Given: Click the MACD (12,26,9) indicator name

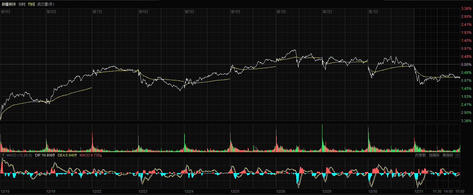Looking at the screenshot, I should pyautogui.click(x=19, y=155).
